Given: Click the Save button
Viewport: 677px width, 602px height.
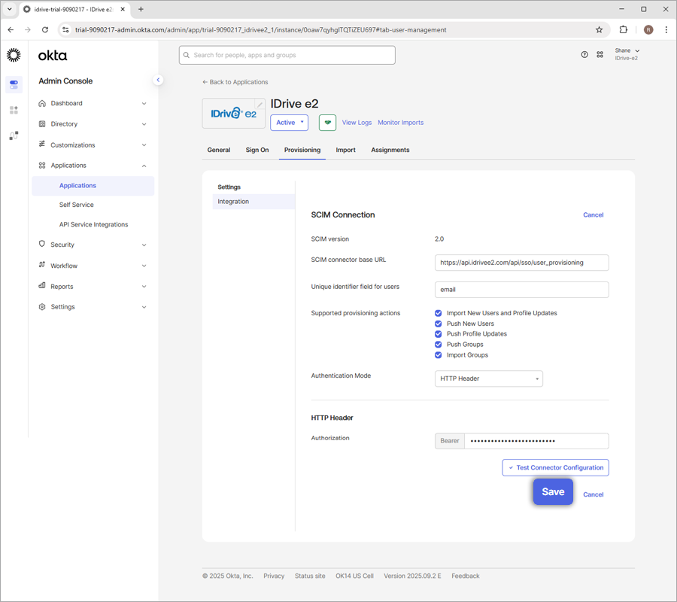Looking at the screenshot, I should coord(553,492).
